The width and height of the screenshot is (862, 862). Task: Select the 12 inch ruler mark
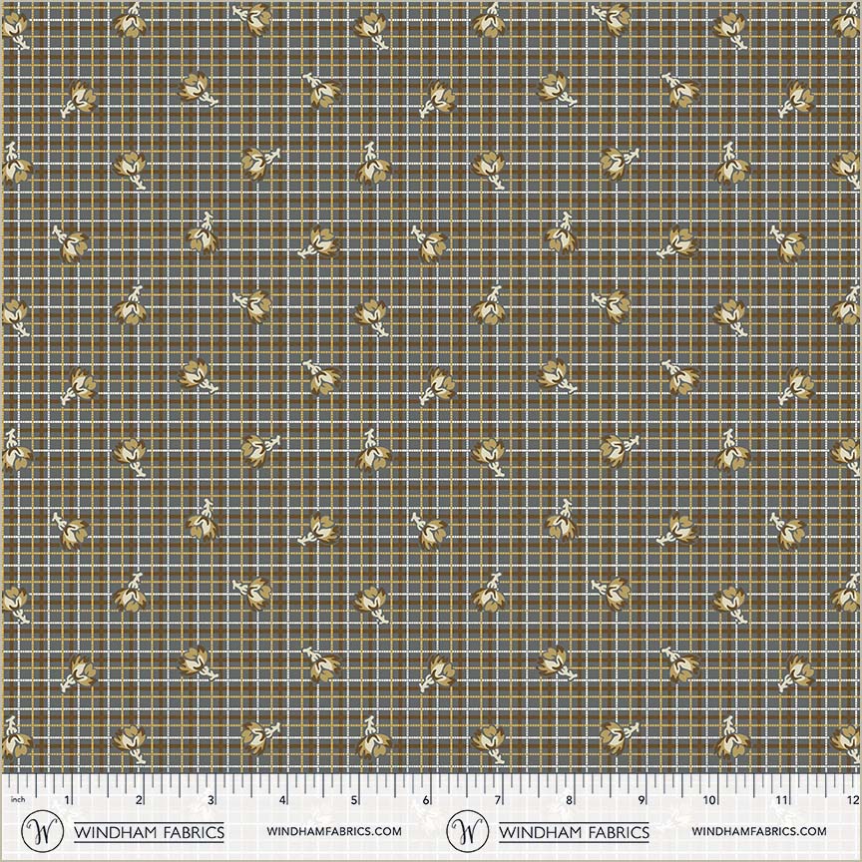(x=851, y=800)
